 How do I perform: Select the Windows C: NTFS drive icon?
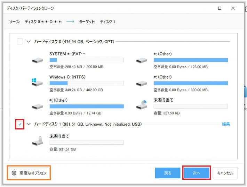37,83
